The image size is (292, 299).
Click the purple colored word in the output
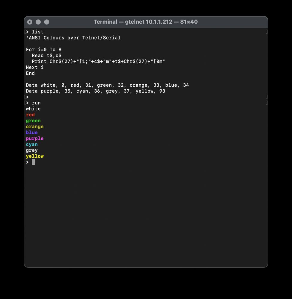pyautogui.click(x=34, y=138)
